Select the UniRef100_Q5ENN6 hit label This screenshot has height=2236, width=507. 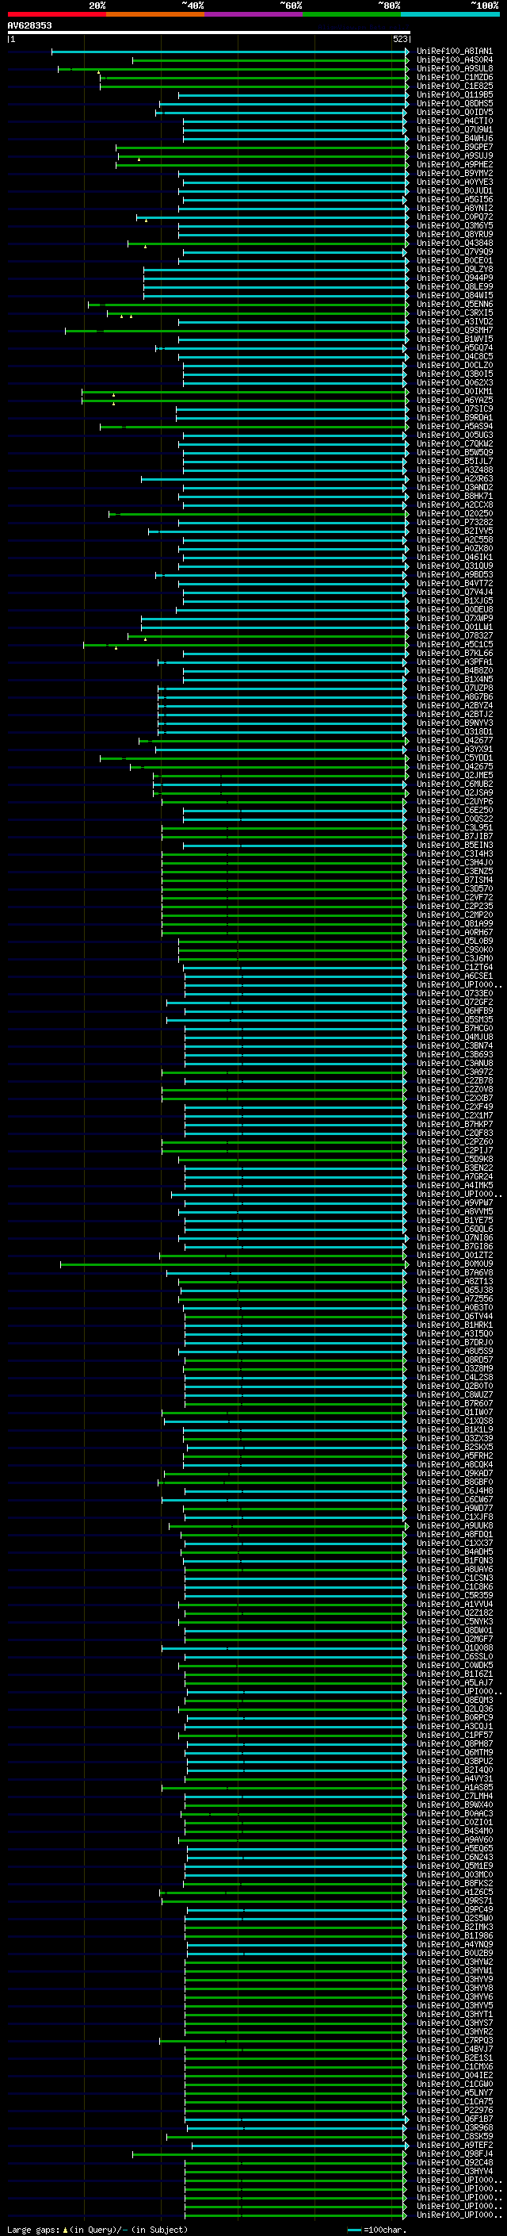click(455, 305)
